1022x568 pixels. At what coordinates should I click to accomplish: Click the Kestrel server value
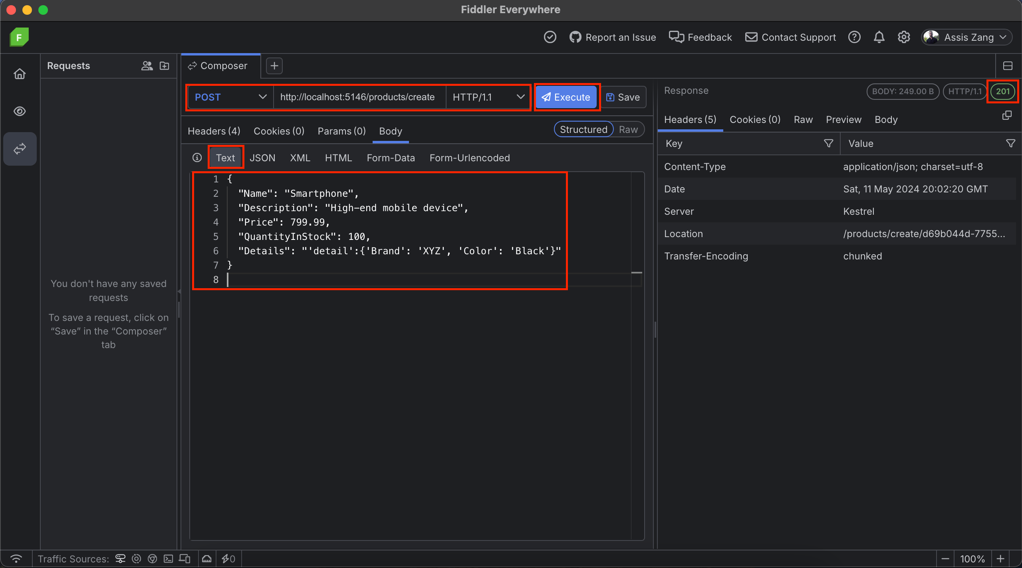[859, 211]
